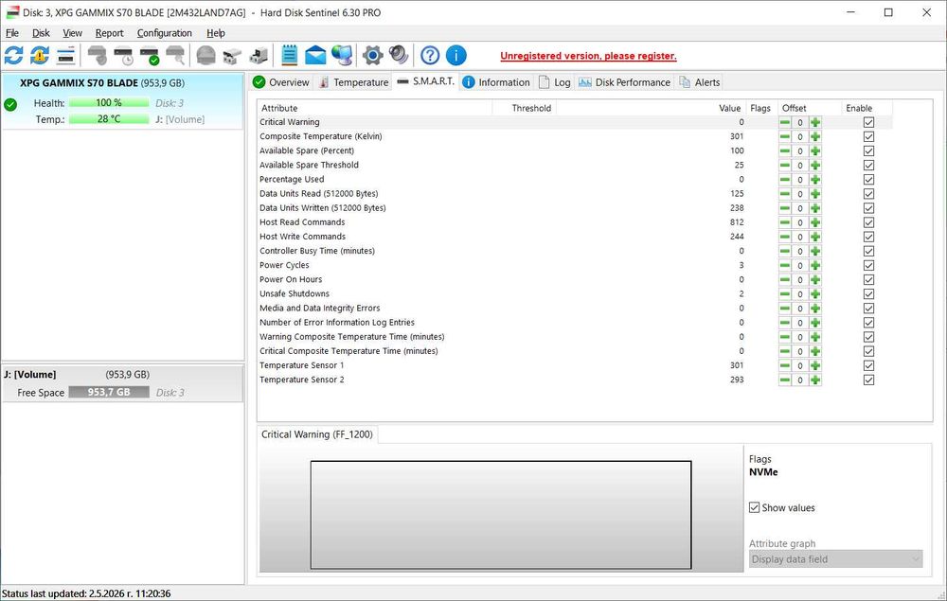
Task: Select the Percentage Used attribute row
Action: click(575, 179)
